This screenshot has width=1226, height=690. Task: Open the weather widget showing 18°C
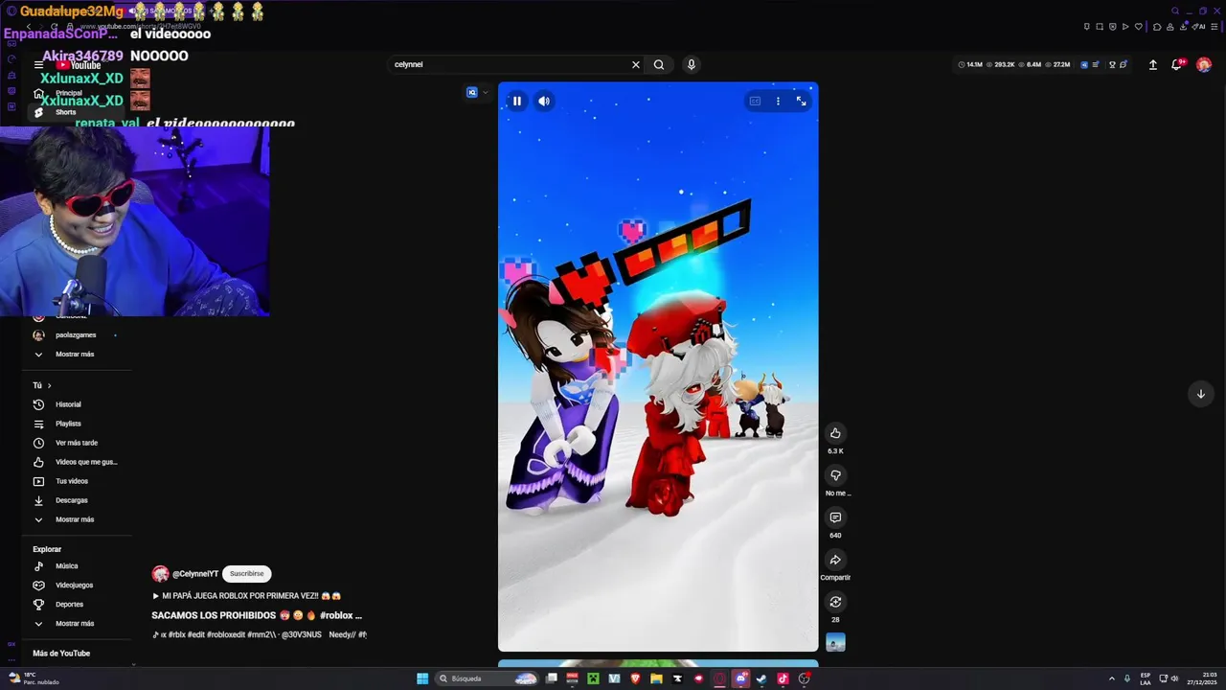coord(34,678)
